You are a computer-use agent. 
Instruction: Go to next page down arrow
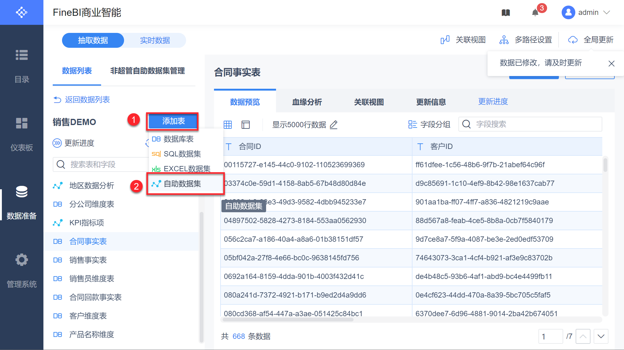(x=601, y=336)
